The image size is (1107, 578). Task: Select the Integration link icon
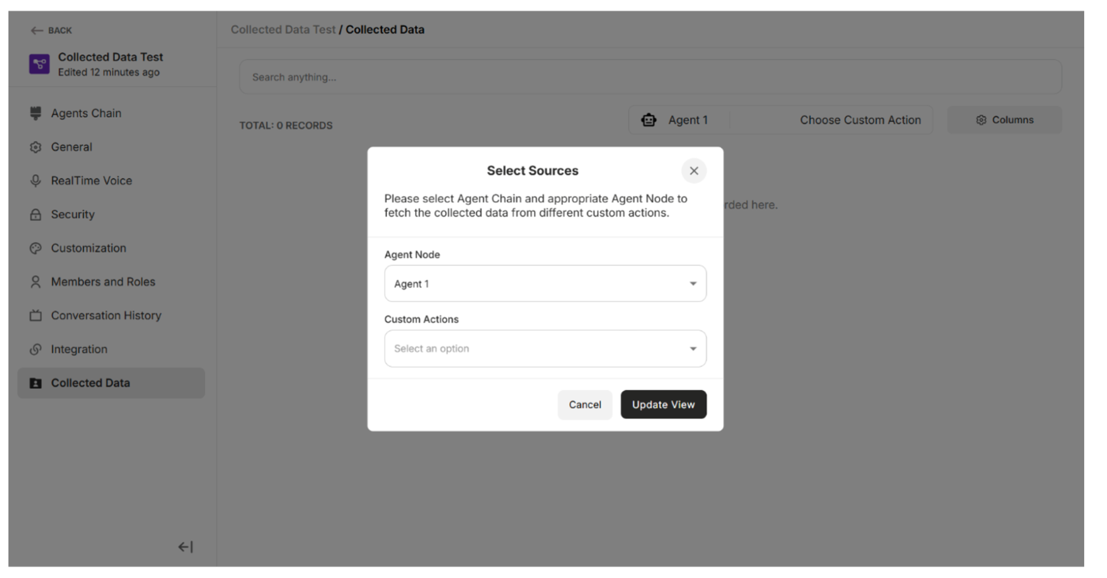(36, 349)
